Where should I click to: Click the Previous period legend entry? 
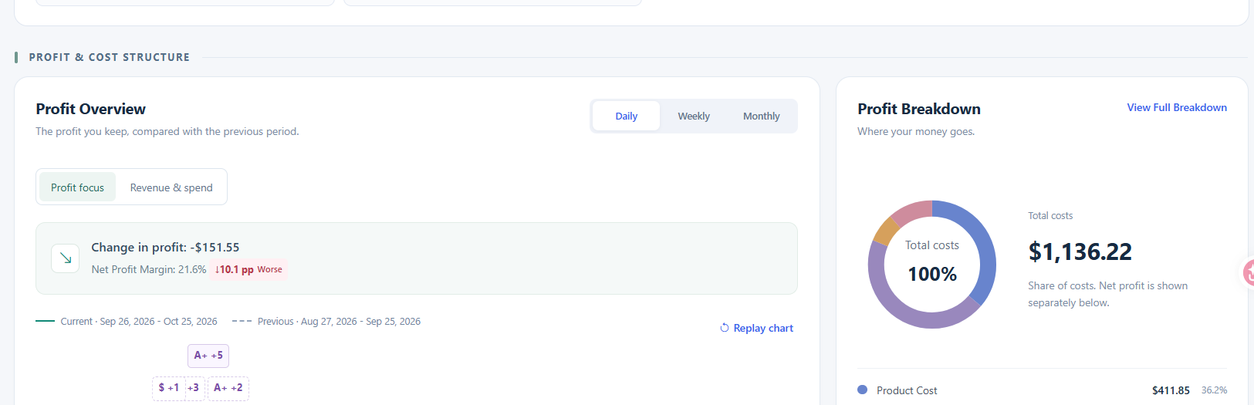[326, 322]
